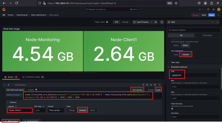This screenshot has width=222, height=123.
Task: Hide query B with the eye icon
Action: 151,85
